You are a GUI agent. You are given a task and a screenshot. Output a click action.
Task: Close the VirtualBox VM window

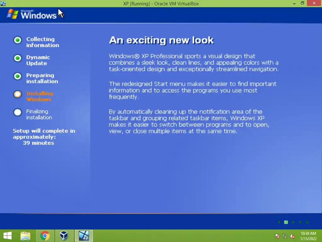314,3
